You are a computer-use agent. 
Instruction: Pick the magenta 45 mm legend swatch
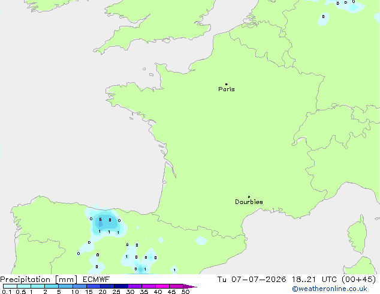coord(176,286)
